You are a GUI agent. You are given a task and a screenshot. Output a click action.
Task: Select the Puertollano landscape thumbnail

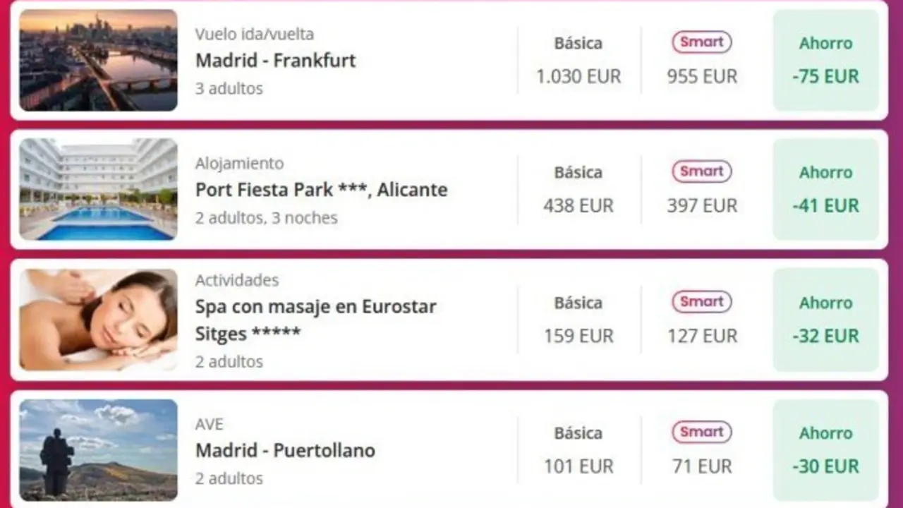tap(98, 449)
